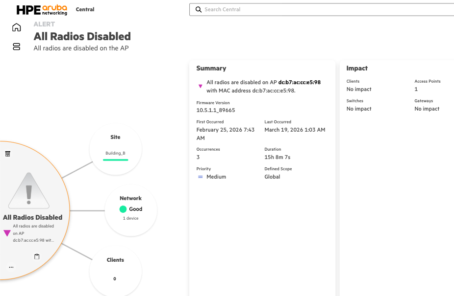Click the magnifier icon in search bar

199,9
